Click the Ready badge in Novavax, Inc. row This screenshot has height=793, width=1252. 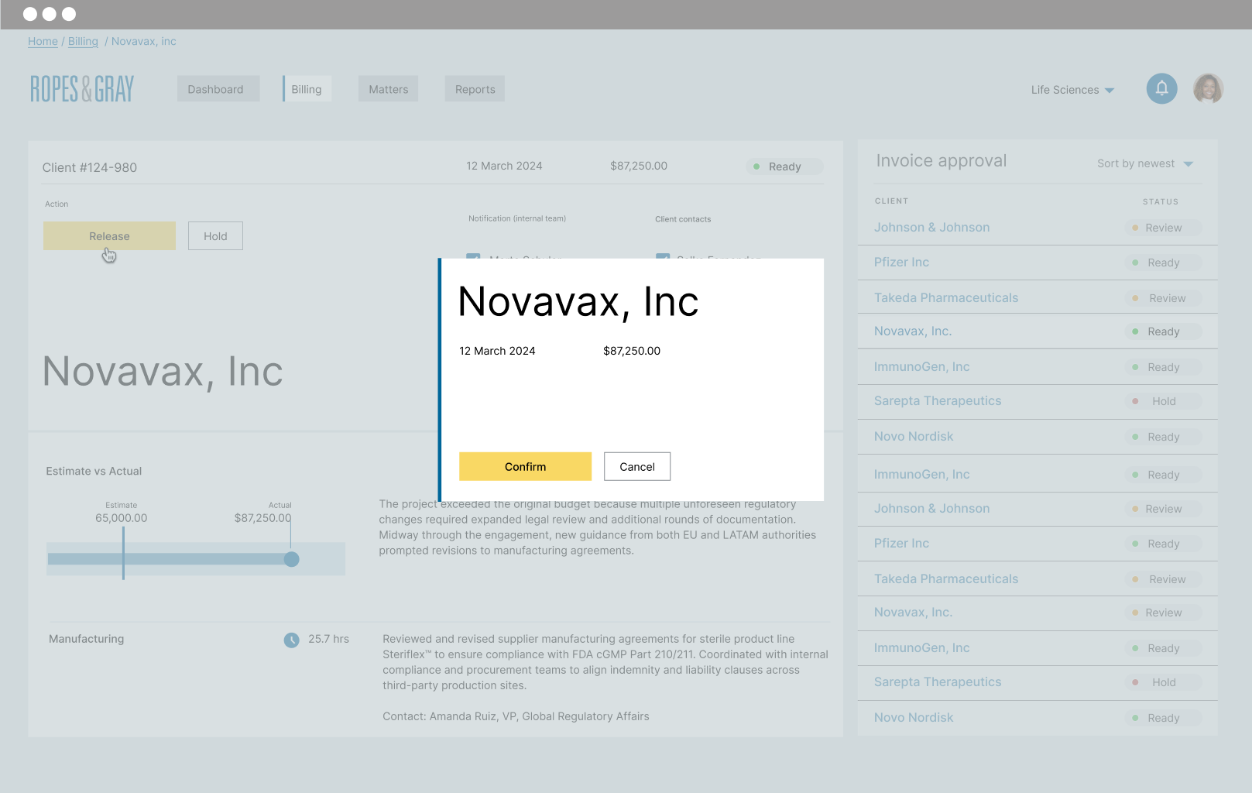pos(1163,331)
